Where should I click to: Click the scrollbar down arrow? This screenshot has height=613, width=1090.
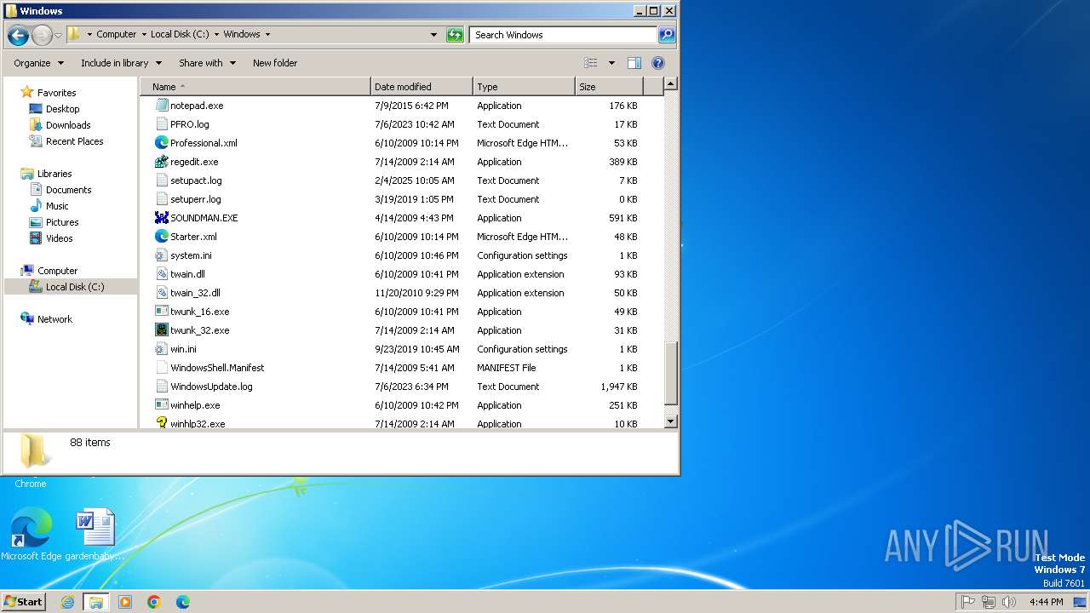pyautogui.click(x=670, y=421)
